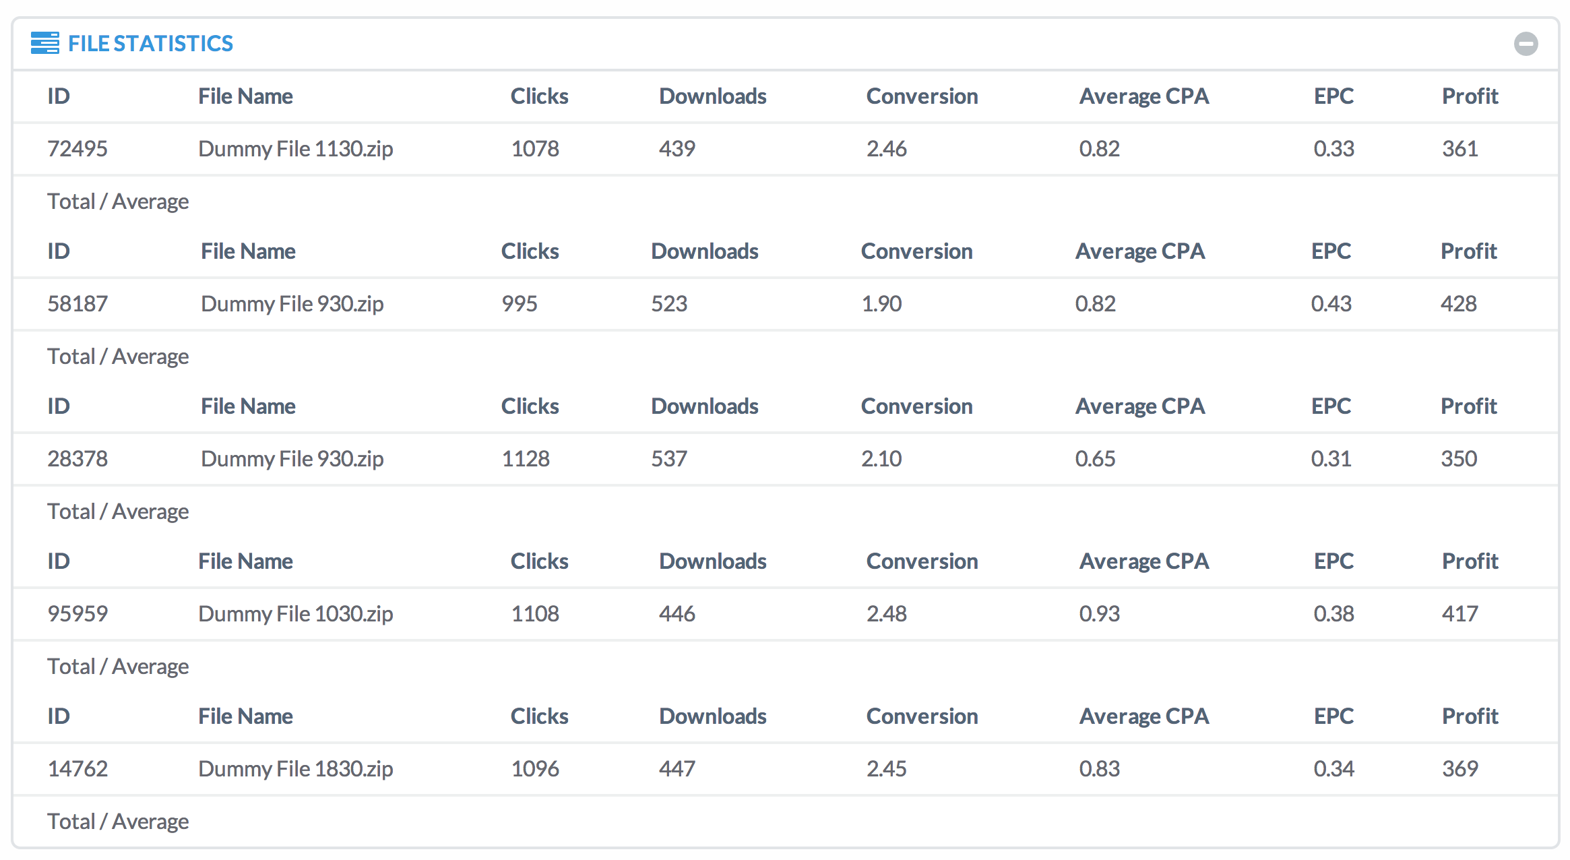Click the 369 profit value
Viewport: 1570px width, 860px height.
tap(1459, 768)
